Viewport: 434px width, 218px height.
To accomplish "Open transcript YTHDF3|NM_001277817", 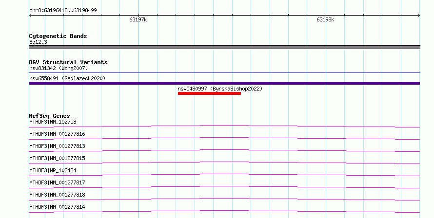I will coord(57,182).
